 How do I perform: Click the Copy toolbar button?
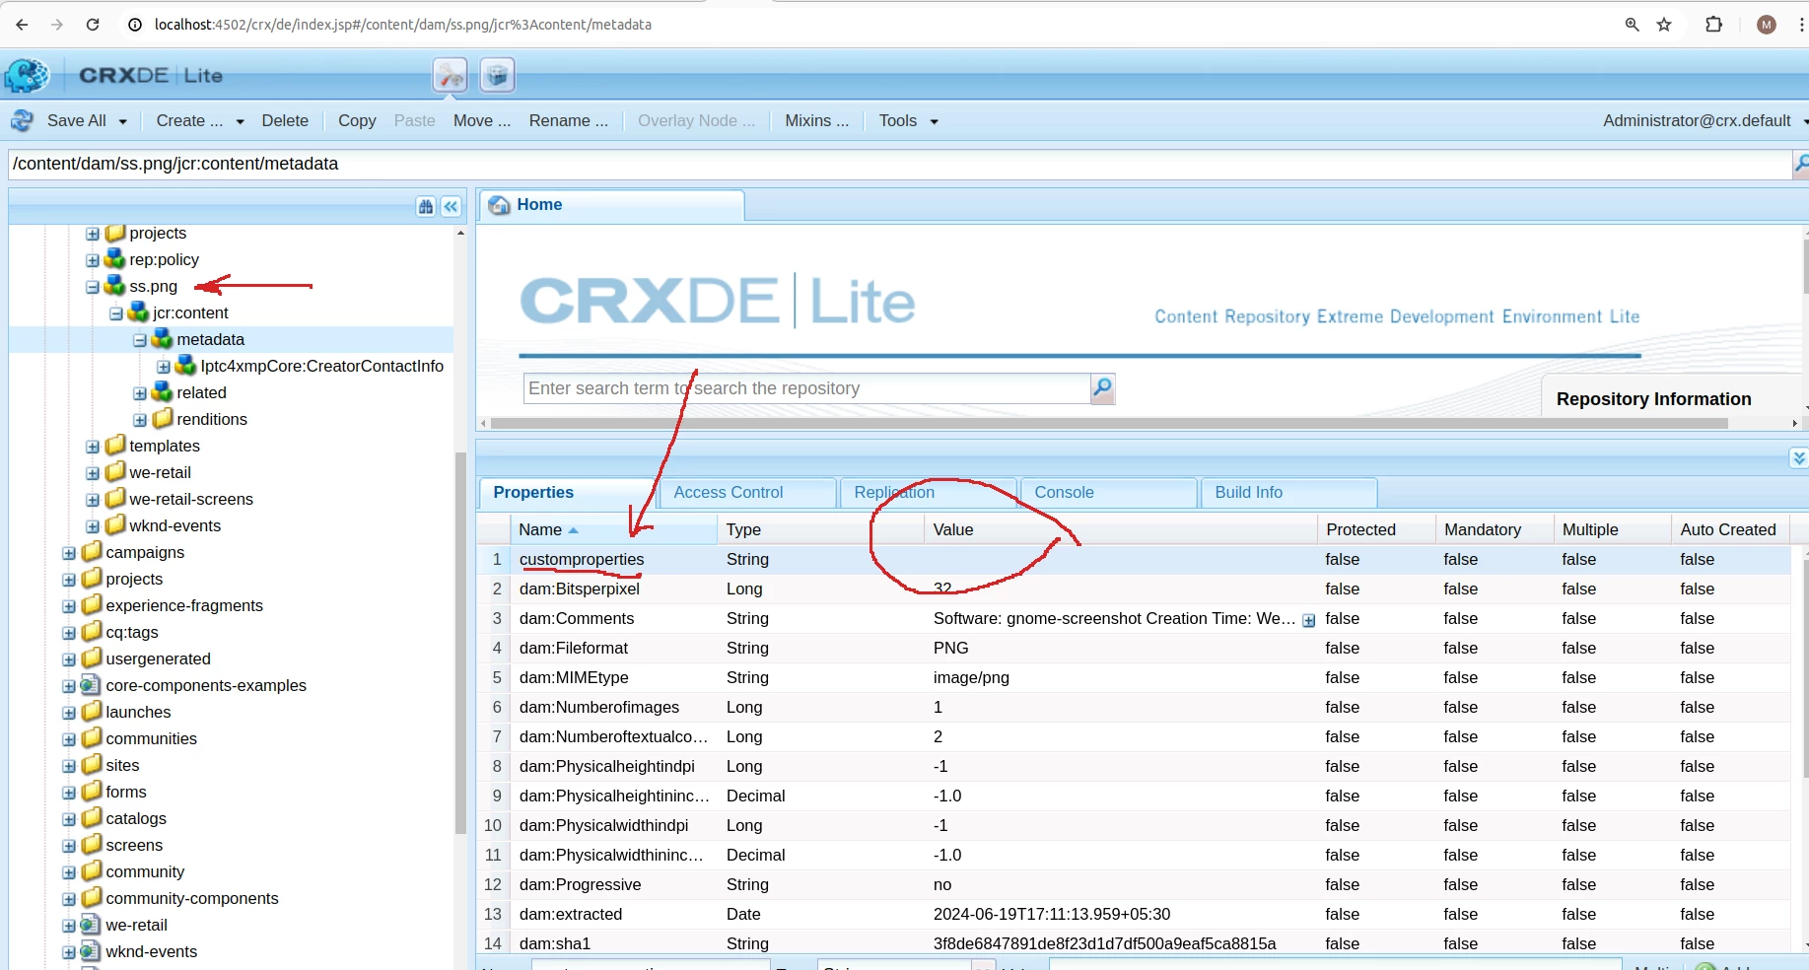357,120
